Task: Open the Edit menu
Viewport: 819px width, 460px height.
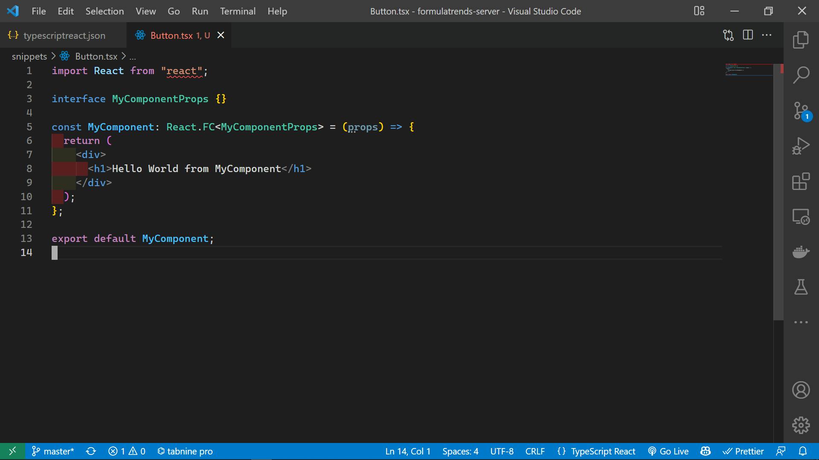Action: point(66,11)
